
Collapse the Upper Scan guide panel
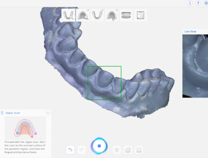coord(48,113)
